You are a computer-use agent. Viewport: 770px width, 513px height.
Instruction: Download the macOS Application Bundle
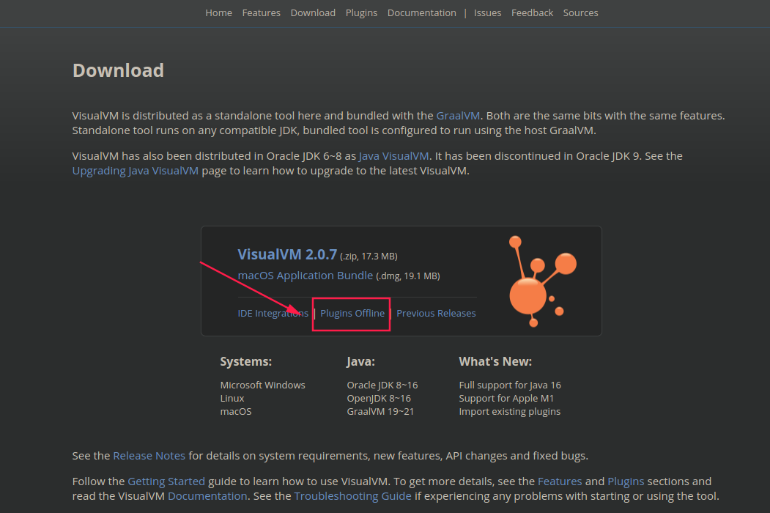[306, 275]
